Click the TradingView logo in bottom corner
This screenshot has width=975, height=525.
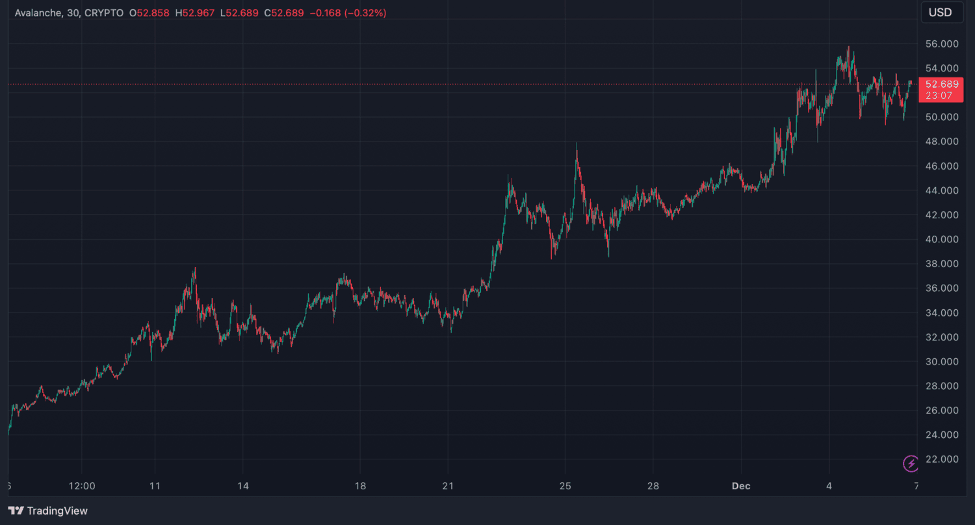[47, 511]
